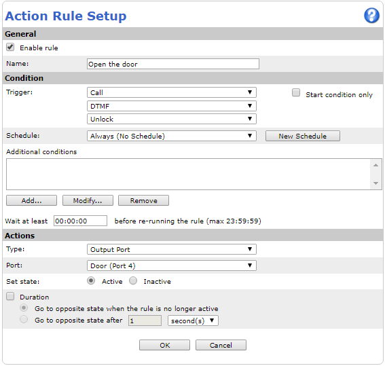Image resolution: width=385 pixels, height=366 pixels.
Task: Click the opposite state delay value field
Action: tap(145, 321)
